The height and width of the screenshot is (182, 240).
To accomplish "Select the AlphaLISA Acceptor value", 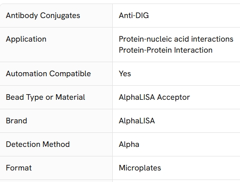I will [154, 97].
